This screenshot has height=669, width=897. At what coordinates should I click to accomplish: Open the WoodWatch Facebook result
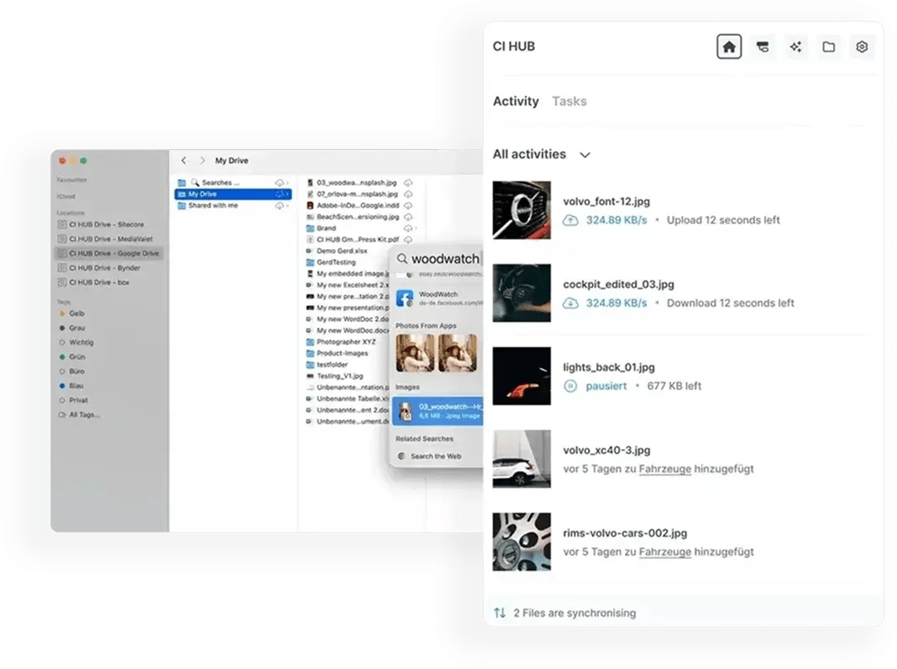click(x=439, y=298)
